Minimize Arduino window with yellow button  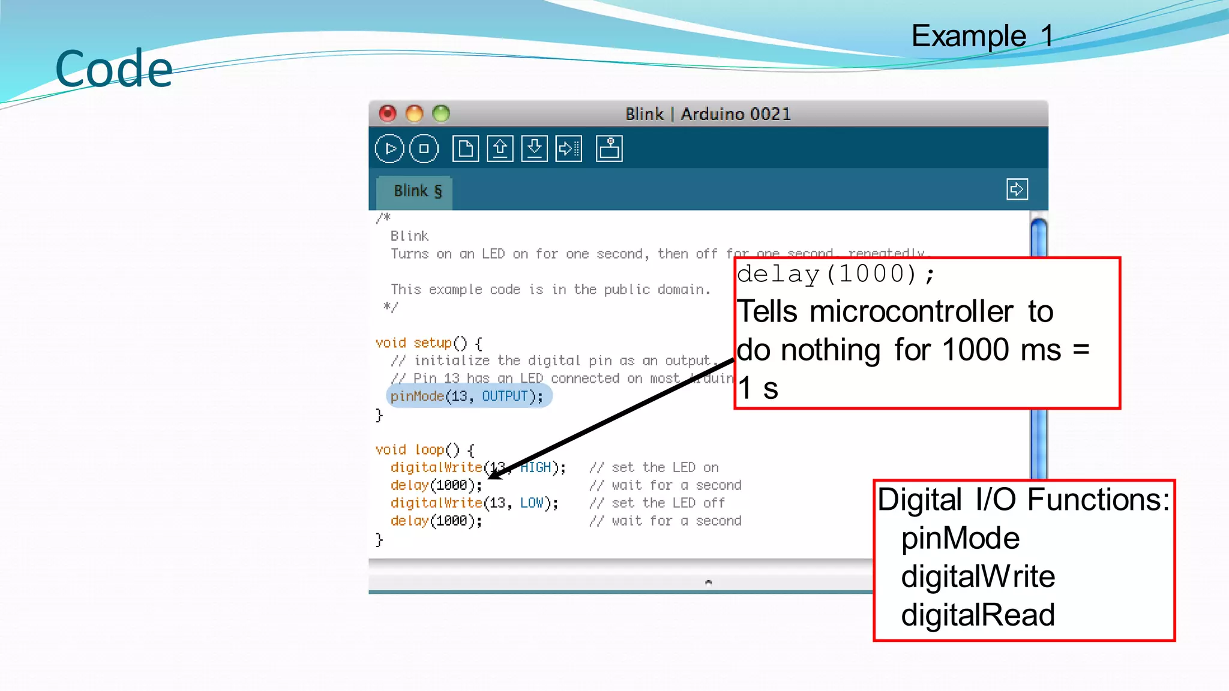pos(414,113)
